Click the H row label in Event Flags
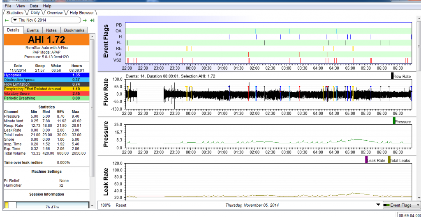This screenshot has height=217, width=421. click(120, 37)
